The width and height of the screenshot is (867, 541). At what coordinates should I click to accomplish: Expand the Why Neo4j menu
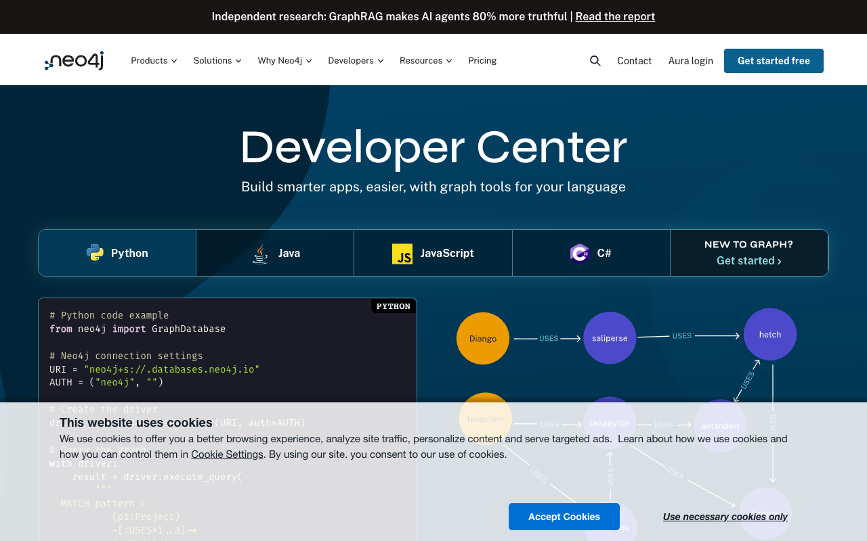[x=284, y=61]
